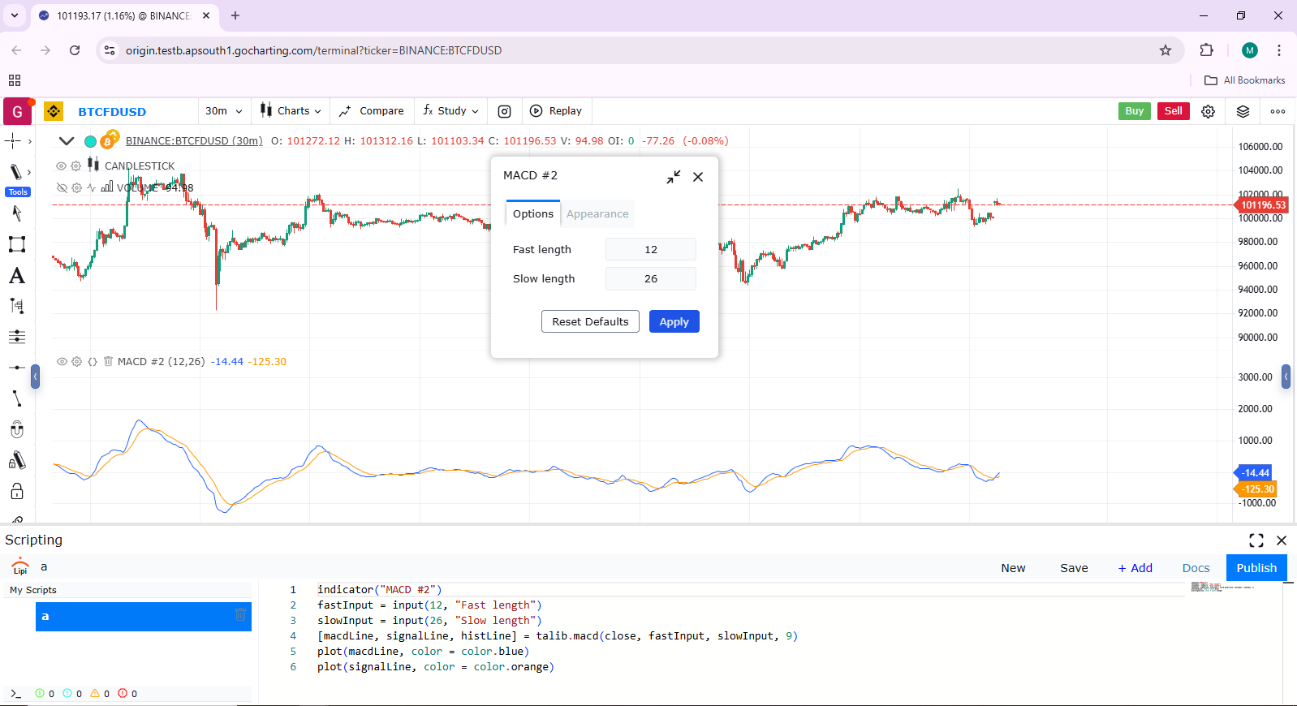
Task: Select the rectangle shape drawing tool
Action: [17, 244]
